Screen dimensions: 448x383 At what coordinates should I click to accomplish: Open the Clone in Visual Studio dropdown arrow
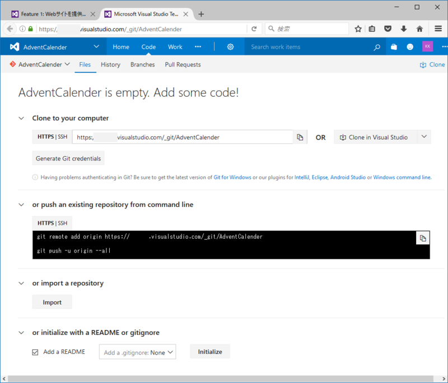(x=424, y=137)
